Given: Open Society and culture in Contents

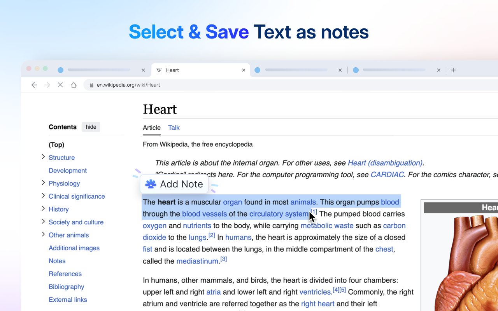Looking at the screenshot, I should point(76,222).
